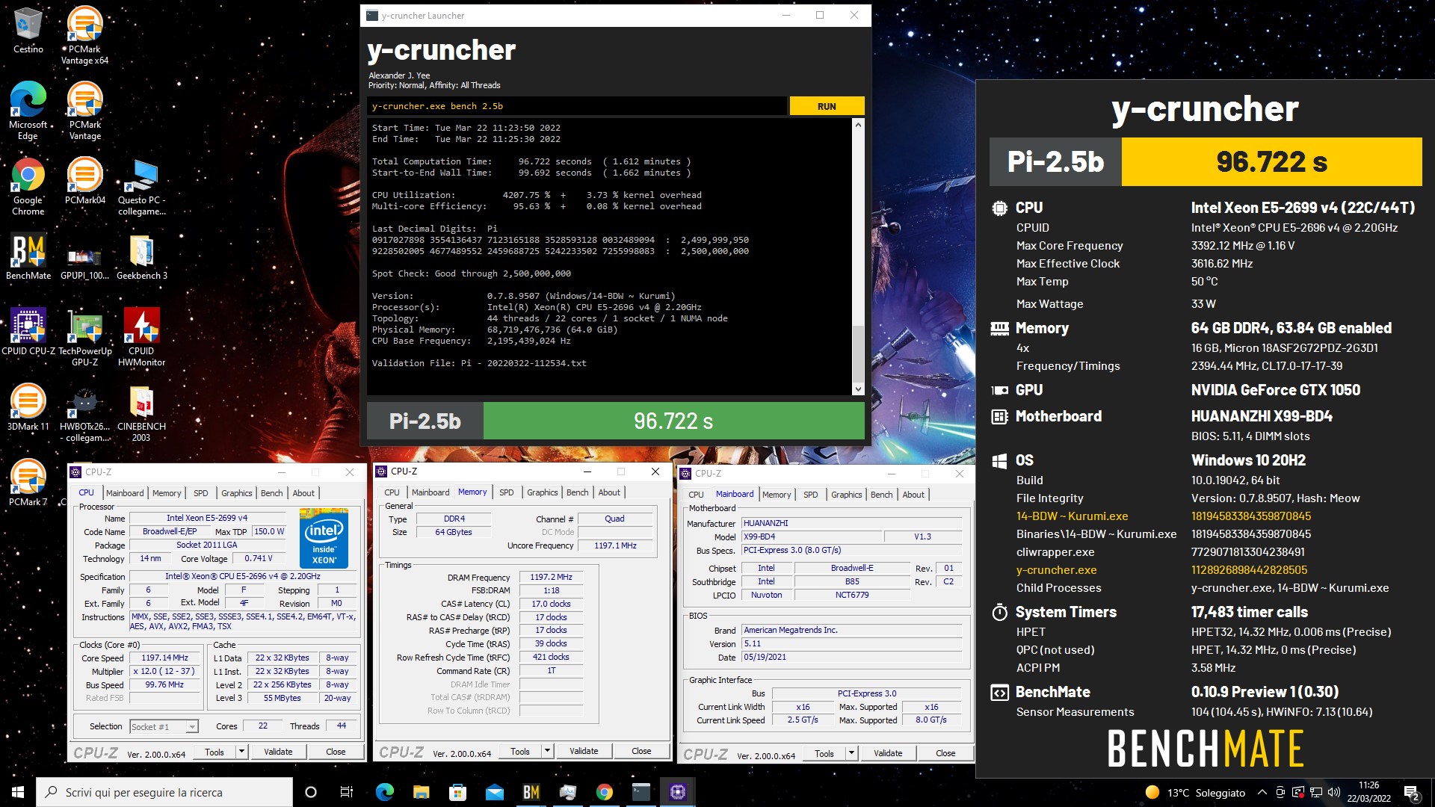Click 14-BDW ~ Kurumi.exe in BenchMate panel
Screen dimensions: 1435x807
pyautogui.click(x=1072, y=516)
